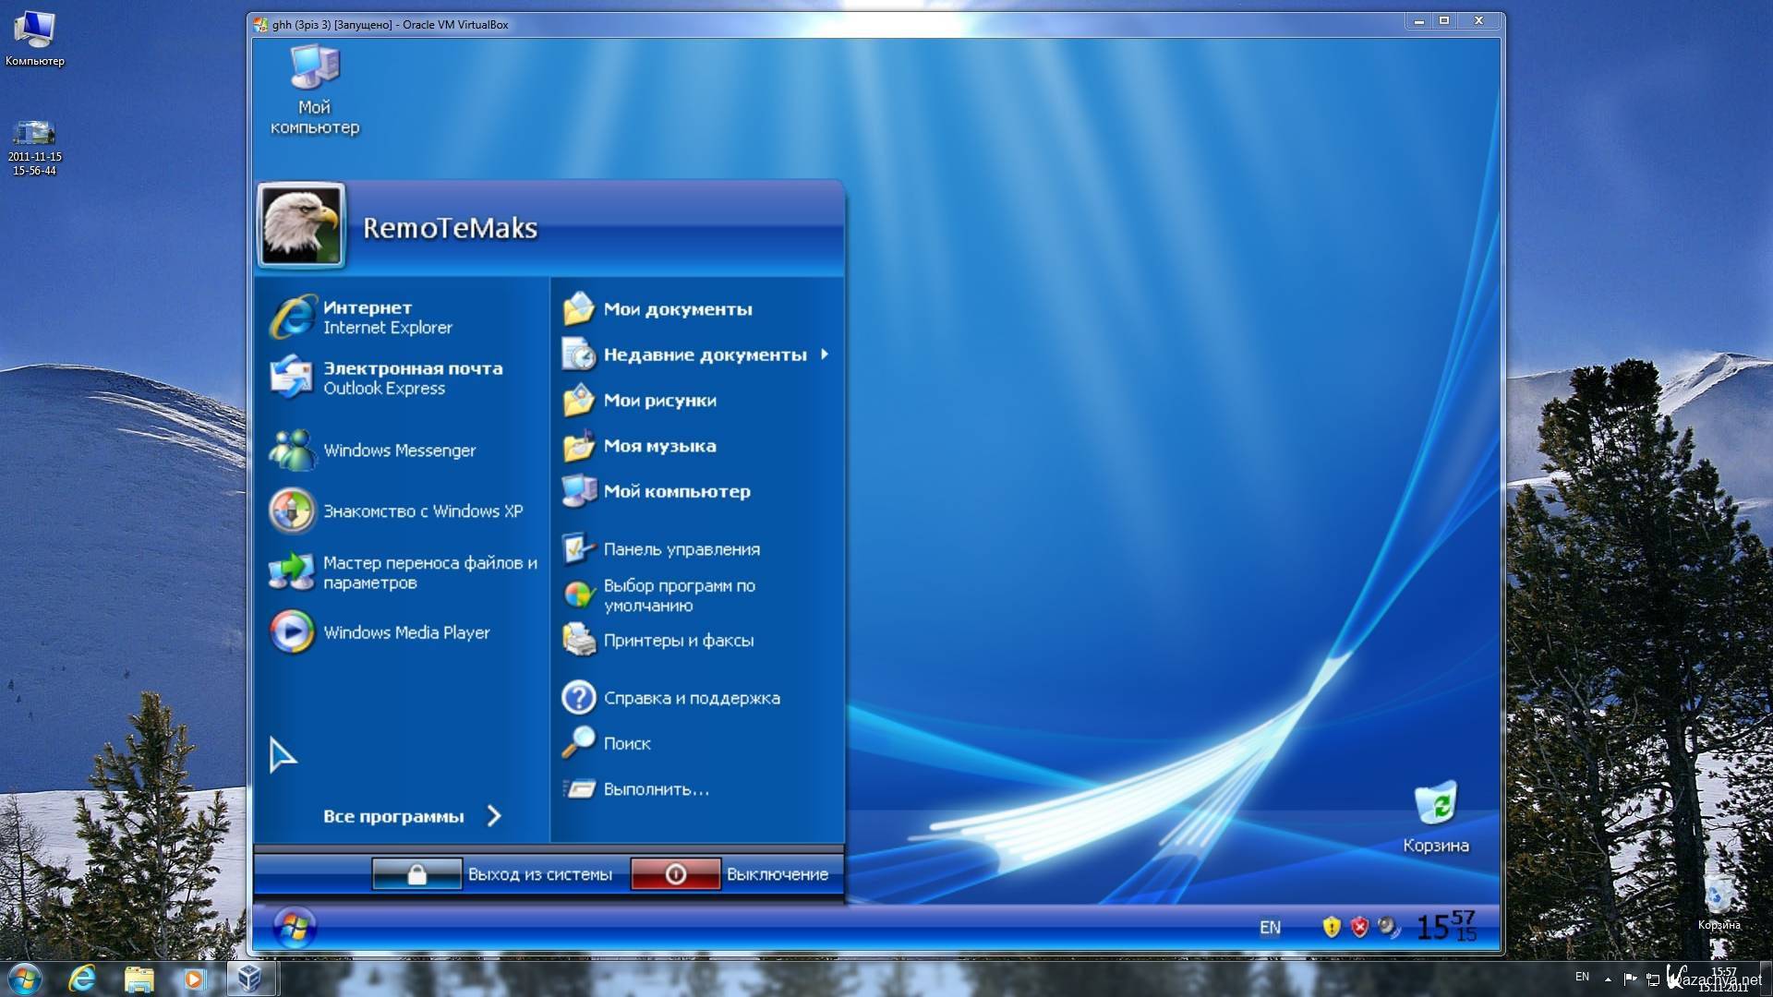Launch Справка и поддержка help
The height and width of the screenshot is (997, 1773).
click(x=693, y=696)
